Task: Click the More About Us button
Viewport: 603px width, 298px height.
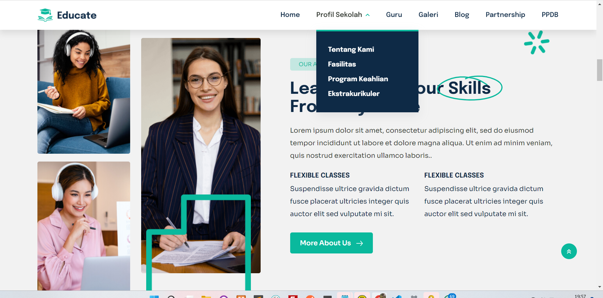Action: [331, 243]
